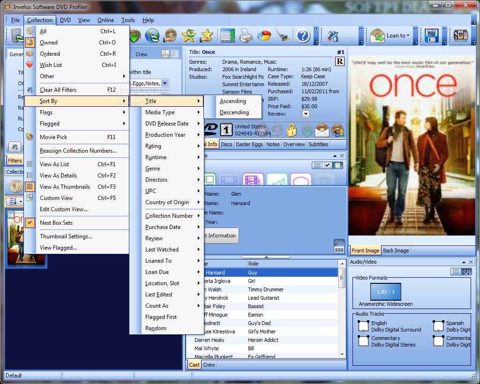The width and height of the screenshot is (480, 384).
Task: Click the star-in-hand toolbar icon
Action: [x=207, y=36]
